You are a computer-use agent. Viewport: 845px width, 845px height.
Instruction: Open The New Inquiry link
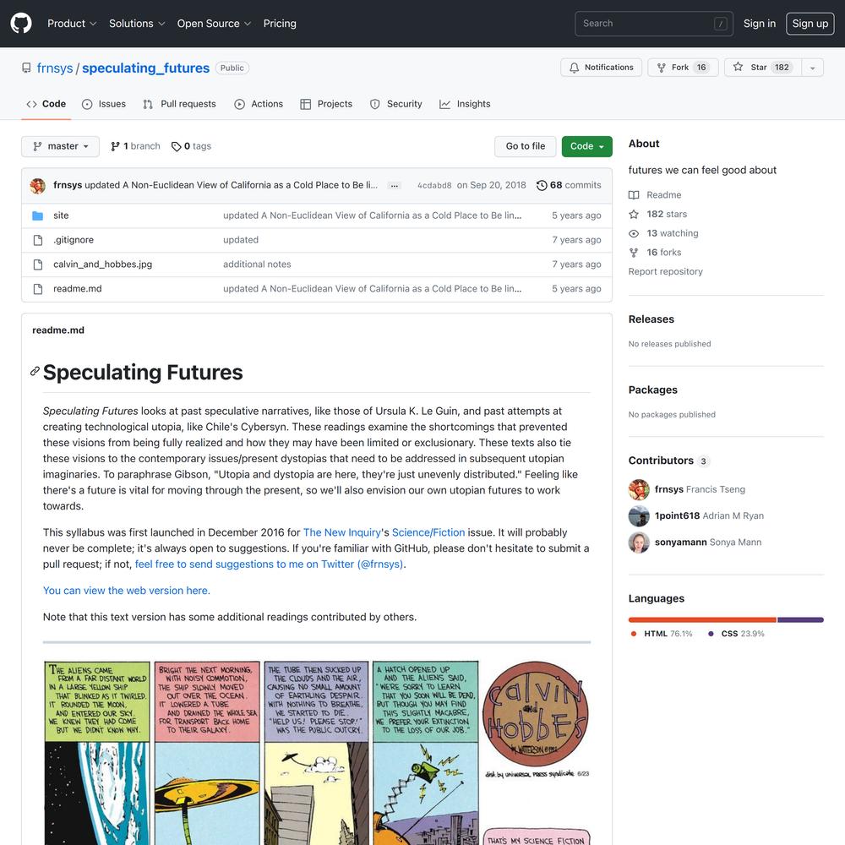342,532
